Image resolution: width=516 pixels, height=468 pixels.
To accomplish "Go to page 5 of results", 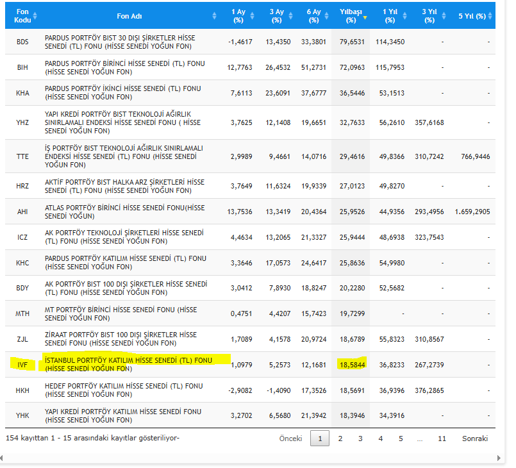I will point(401,439).
